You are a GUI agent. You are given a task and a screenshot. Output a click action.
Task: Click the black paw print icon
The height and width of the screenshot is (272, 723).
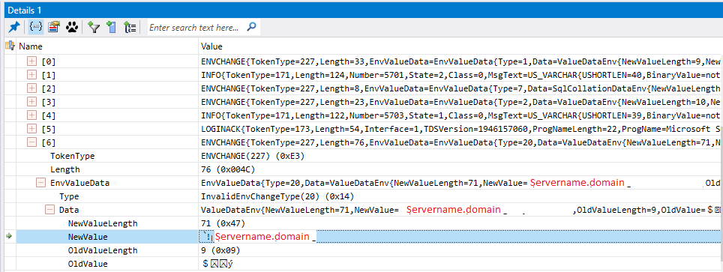tap(72, 27)
